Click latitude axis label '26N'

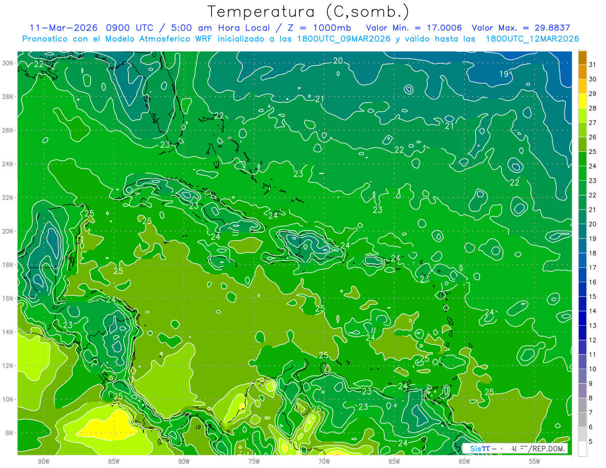pyautogui.click(x=8, y=130)
